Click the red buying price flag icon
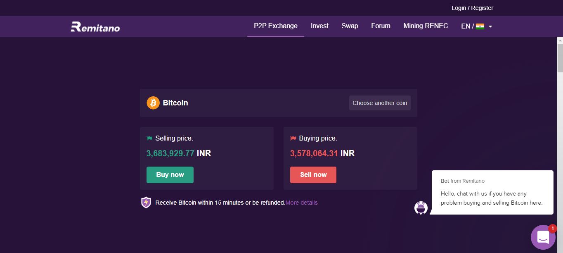This screenshot has width=563, height=253. 293,138
